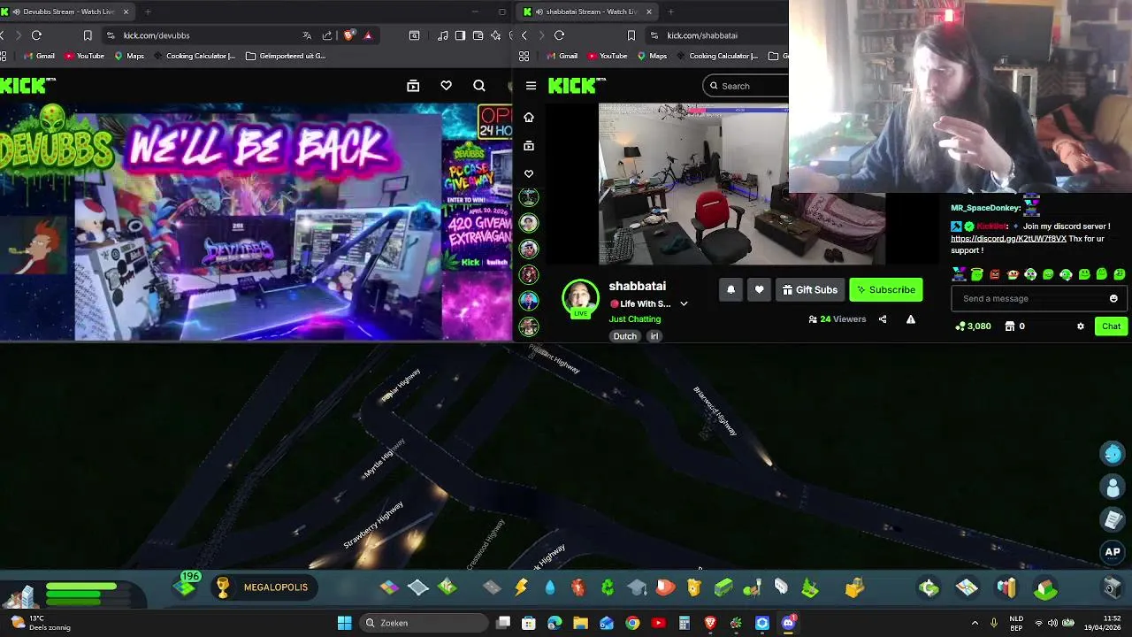Click Kick Search field in shabbatai window
The image size is (1132, 637).
tap(746, 86)
